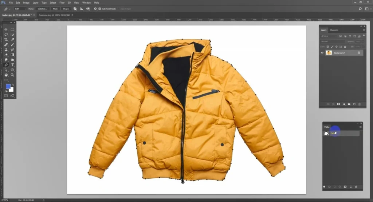This screenshot has width=373, height=202.
Task: Open the Path mode dropdown
Action: click(20, 9)
